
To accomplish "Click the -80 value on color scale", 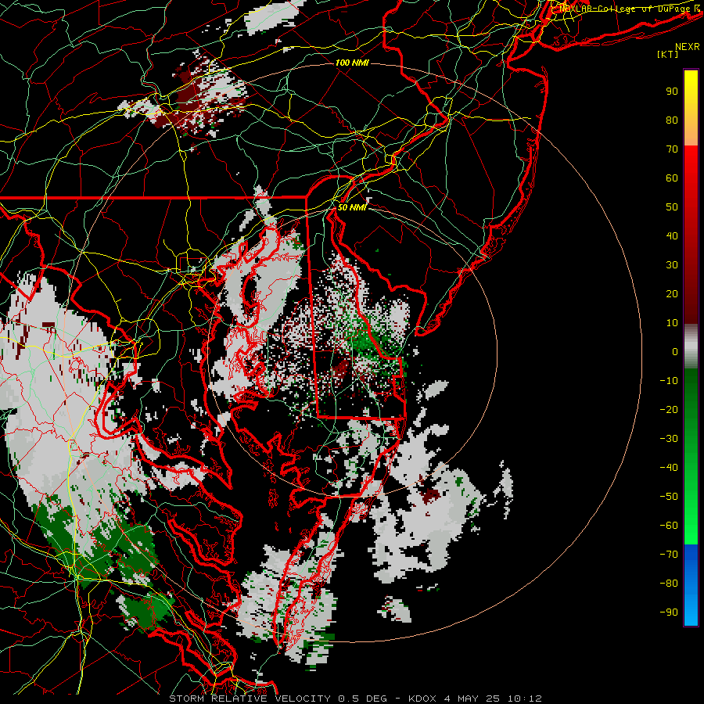I will [x=669, y=584].
